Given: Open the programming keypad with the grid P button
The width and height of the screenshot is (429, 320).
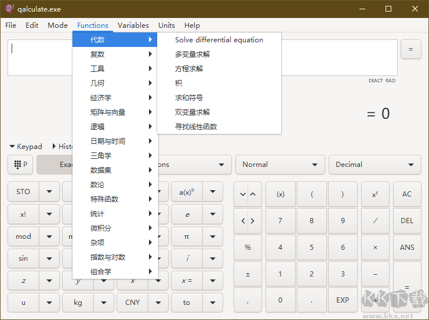Looking at the screenshot, I should 20,165.
